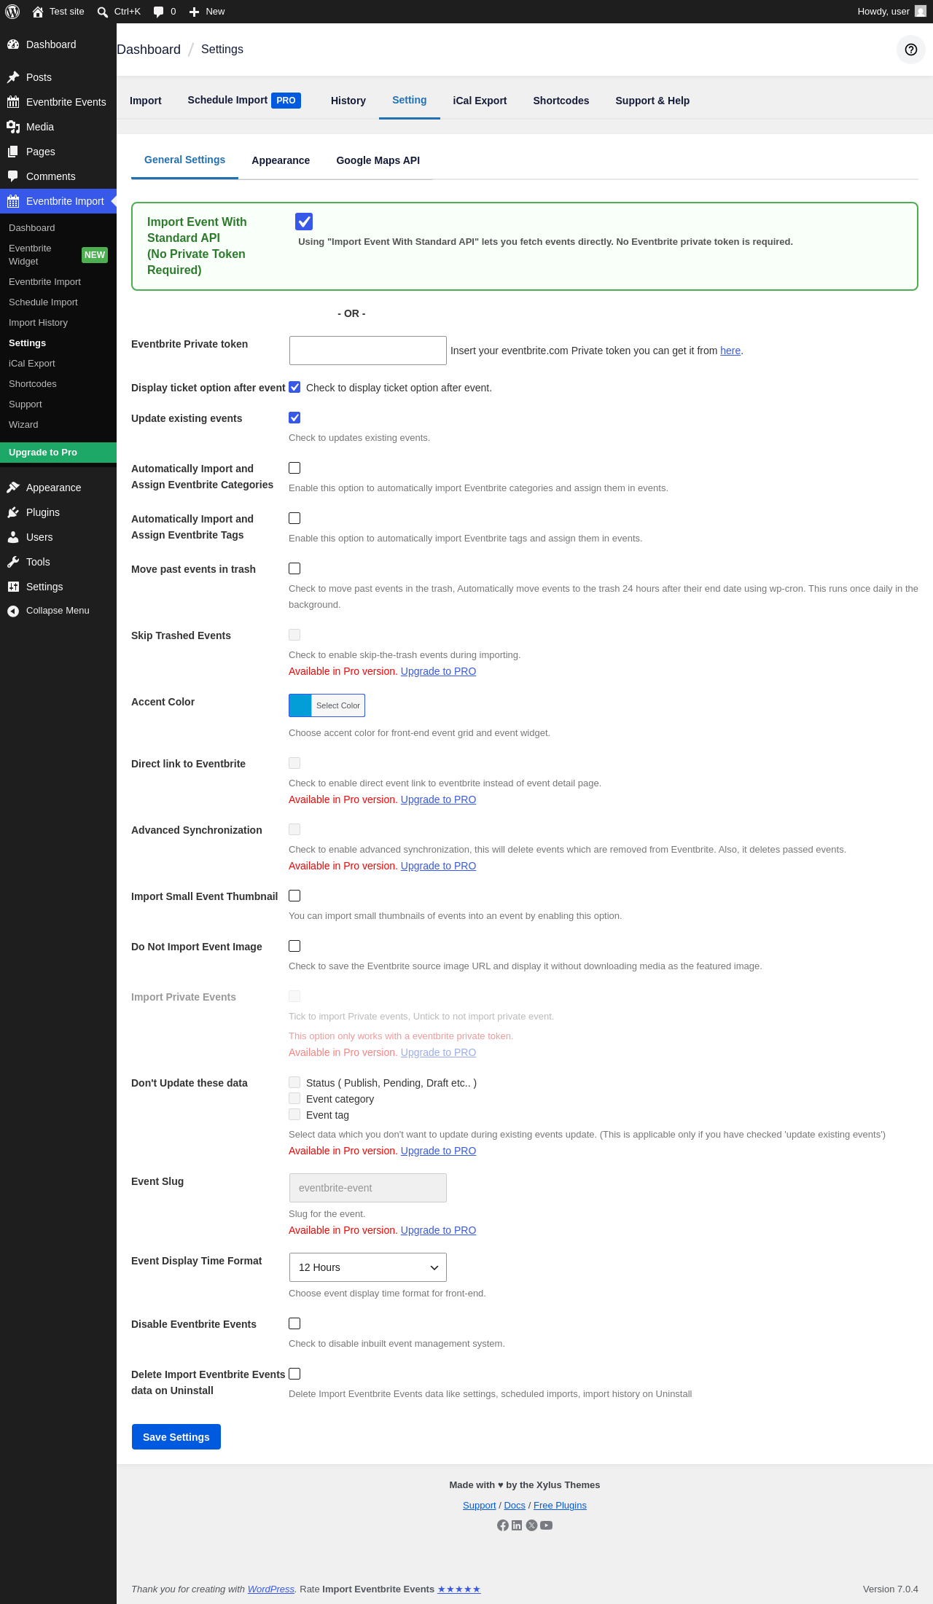Enable Import Small Event Thumbnail
This screenshot has width=933, height=1604.
coord(294,896)
